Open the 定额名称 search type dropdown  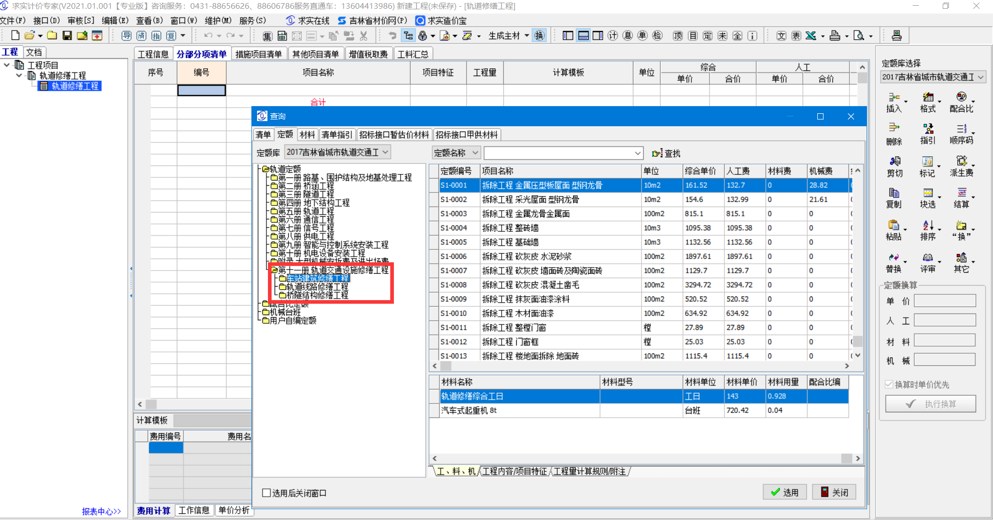tap(475, 153)
